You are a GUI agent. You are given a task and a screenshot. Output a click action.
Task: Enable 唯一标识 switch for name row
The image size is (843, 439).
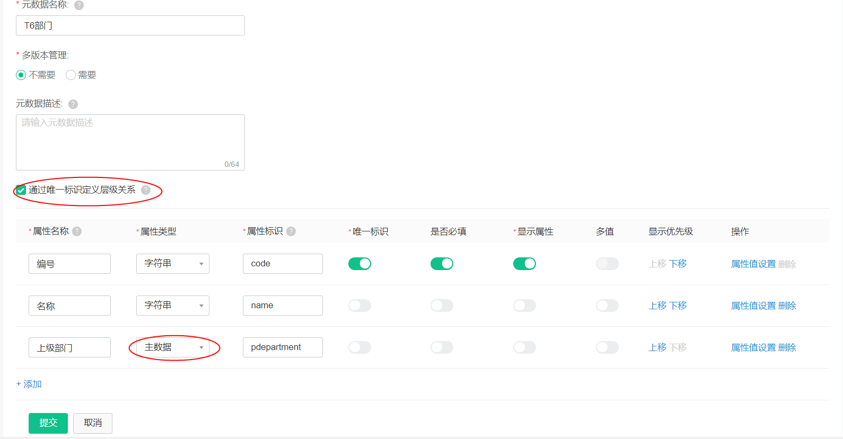(359, 306)
